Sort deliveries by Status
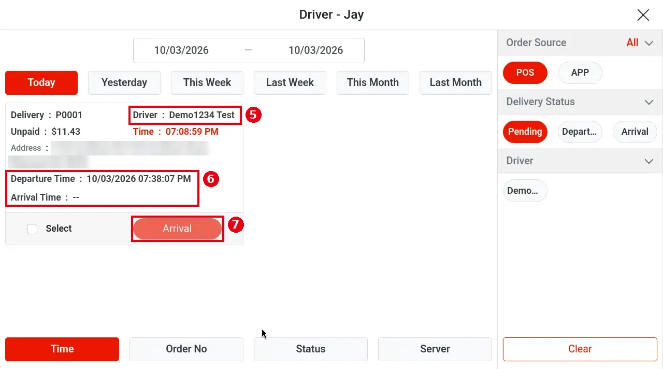Screen dimensions: 663x369 pos(311,349)
